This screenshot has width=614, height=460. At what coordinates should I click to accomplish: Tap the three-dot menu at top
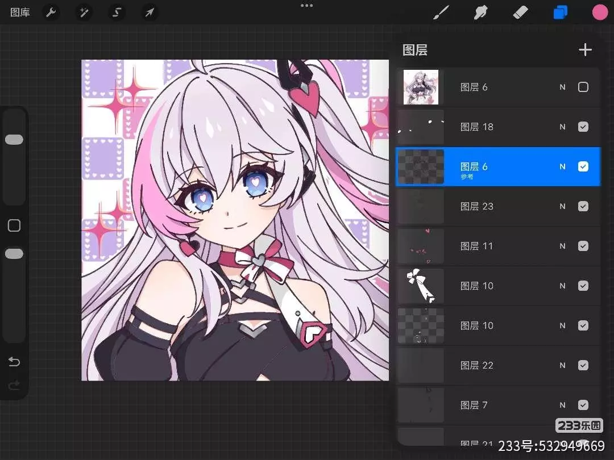coord(306,6)
